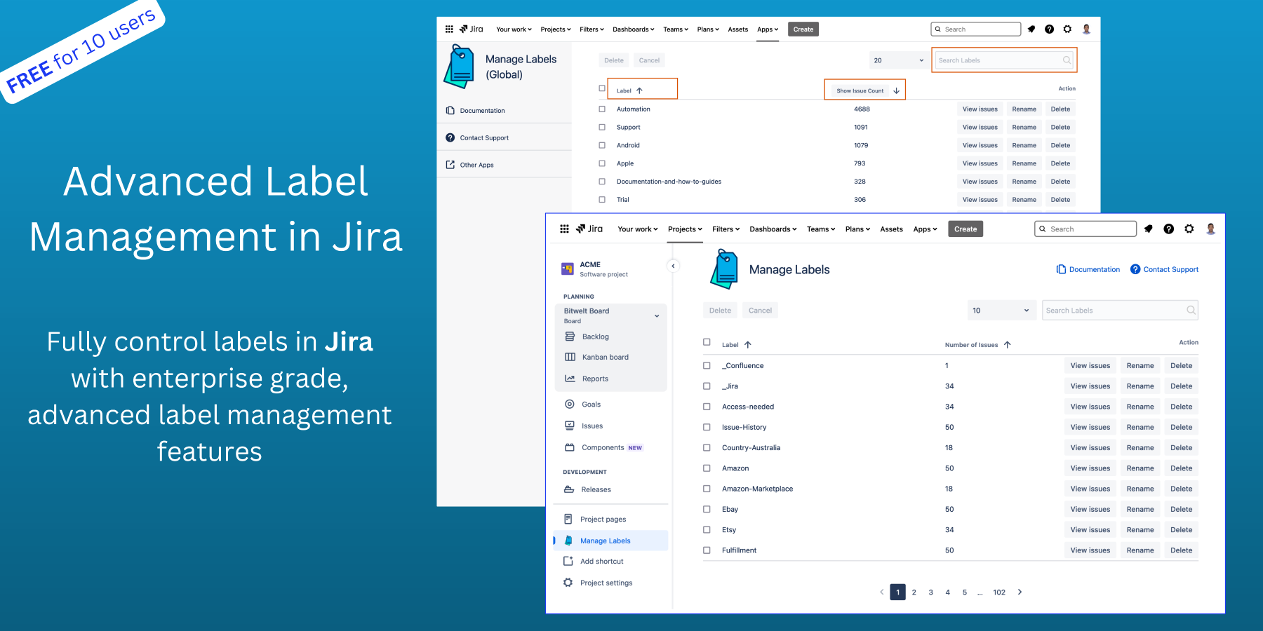Select Manage Labels in the sidebar
This screenshot has width=1263, height=631.
[x=605, y=541]
